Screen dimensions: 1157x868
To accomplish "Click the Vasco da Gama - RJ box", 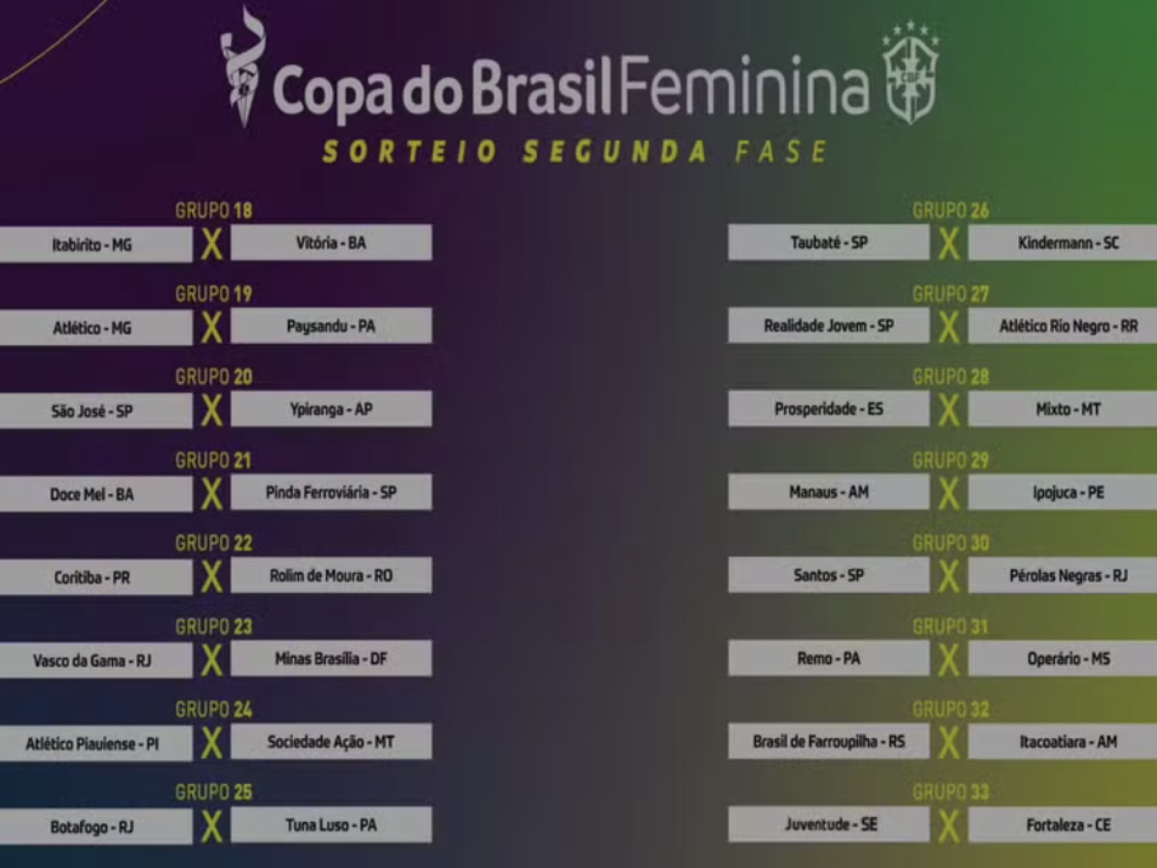I will point(94,660).
